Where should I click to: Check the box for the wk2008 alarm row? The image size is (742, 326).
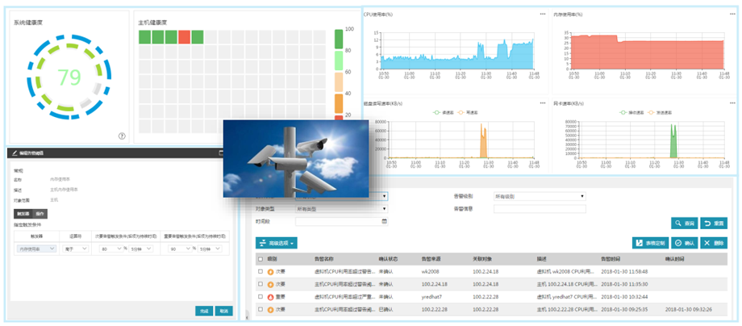click(x=260, y=272)
